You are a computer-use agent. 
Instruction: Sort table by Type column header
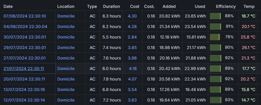[92, 6]
